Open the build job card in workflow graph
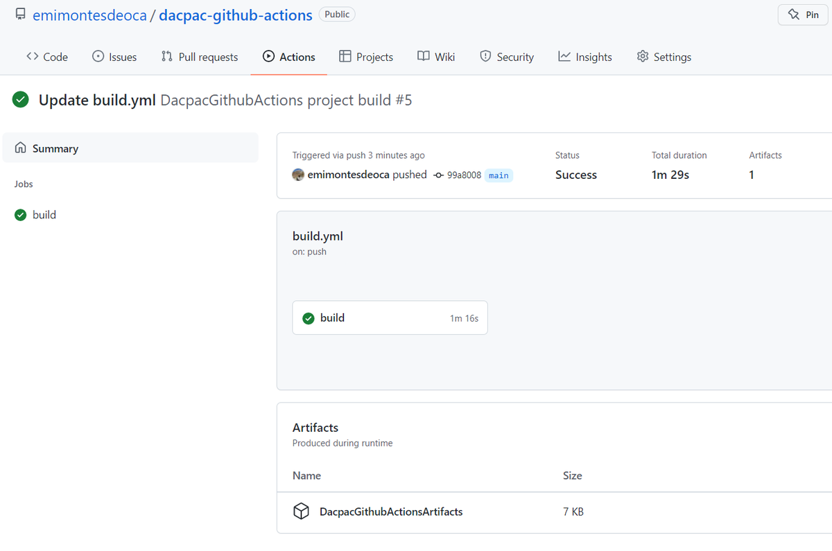 tap(390, 317)
